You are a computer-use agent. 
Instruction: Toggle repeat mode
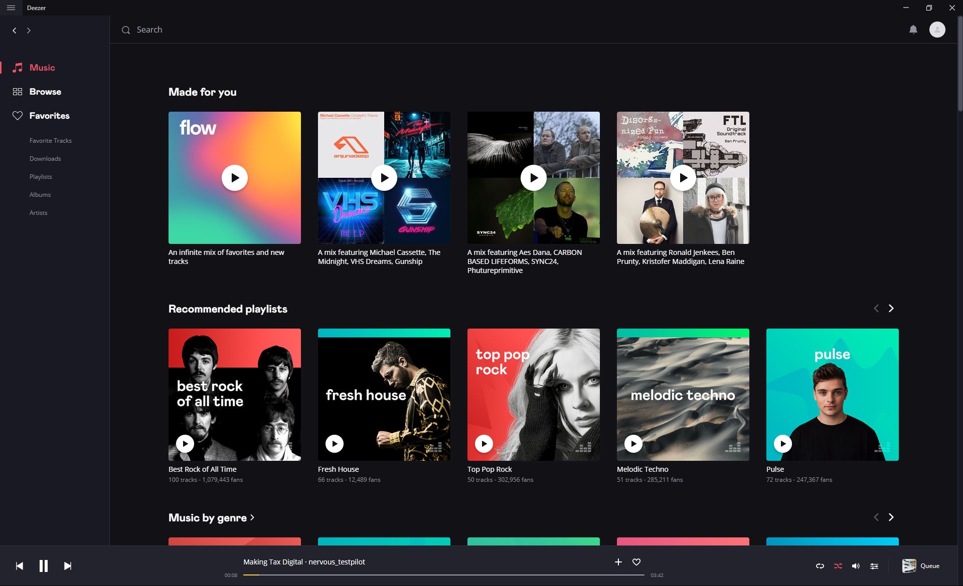(820, 566)
